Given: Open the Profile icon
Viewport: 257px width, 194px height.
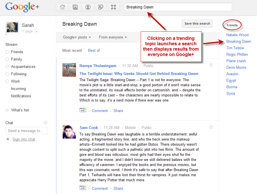Looking at the screenshot, I should 88,7.
